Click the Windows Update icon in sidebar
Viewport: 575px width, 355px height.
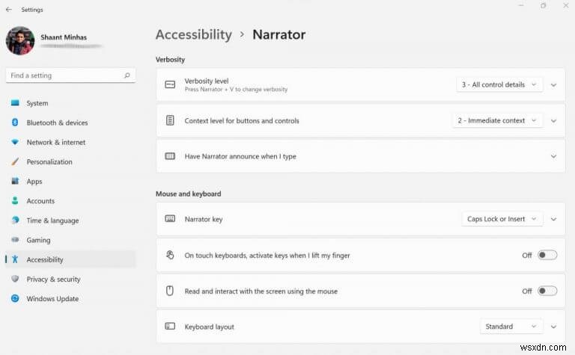coord(15,299)
